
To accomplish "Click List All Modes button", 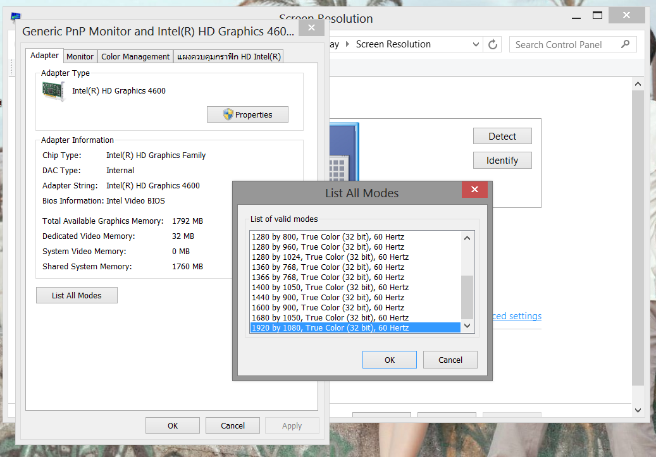I will pos(77,295).
